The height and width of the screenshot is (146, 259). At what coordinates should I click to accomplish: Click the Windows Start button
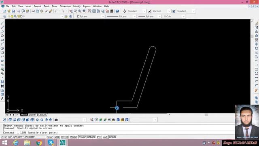4,142
